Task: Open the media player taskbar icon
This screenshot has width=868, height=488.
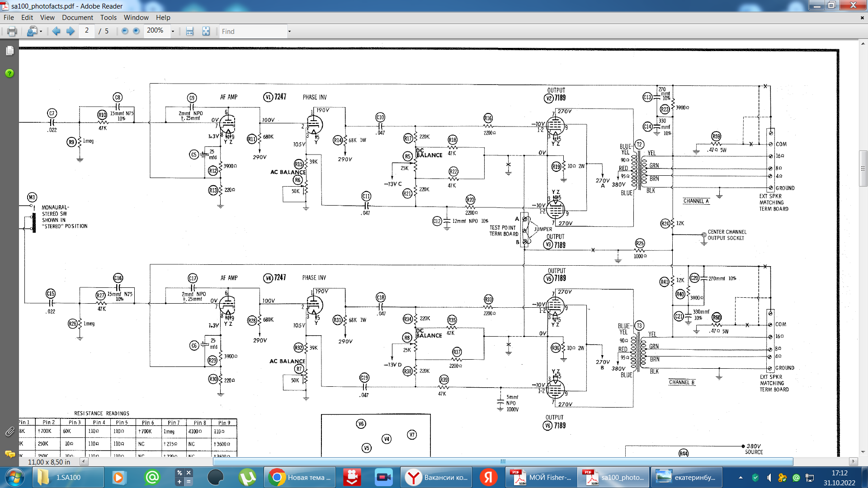Action: pos(118,477)
